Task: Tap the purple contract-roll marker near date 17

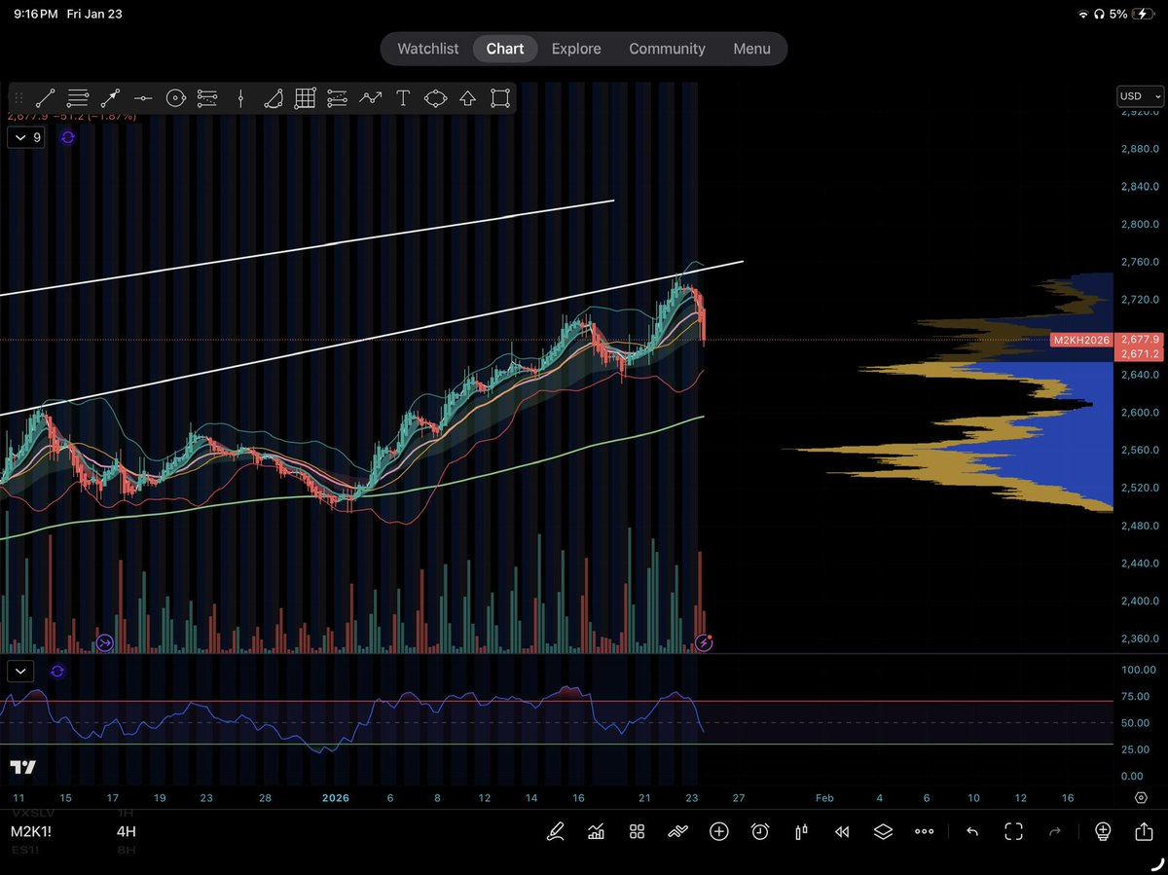Action: [x=105, y=642]
